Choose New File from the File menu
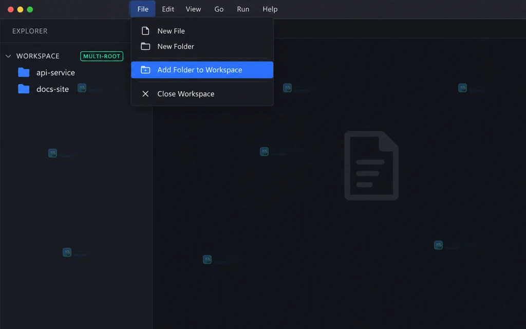The image size is (526, 329). coord(202,31)
